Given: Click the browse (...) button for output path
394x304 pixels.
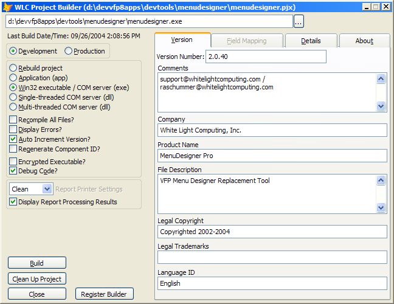Looking at the screenshot, I should [x=299, y=21].
